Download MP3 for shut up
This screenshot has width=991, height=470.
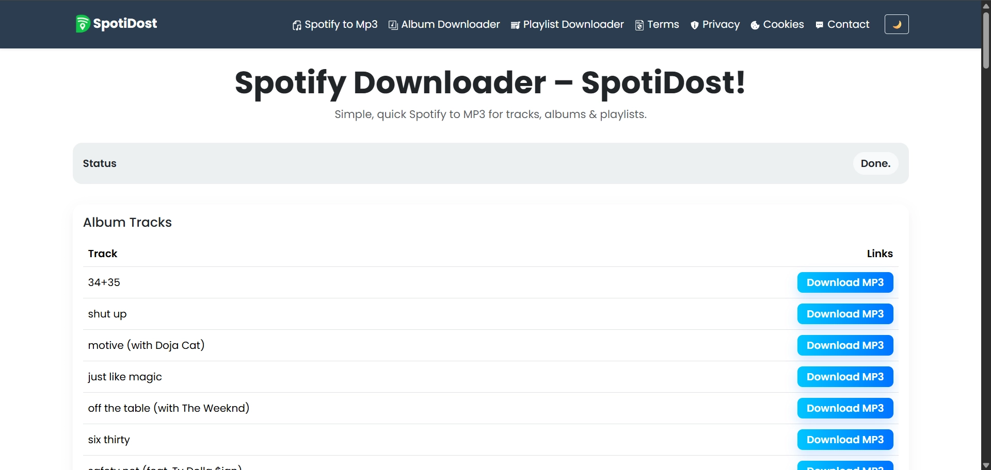click(845, 314)
